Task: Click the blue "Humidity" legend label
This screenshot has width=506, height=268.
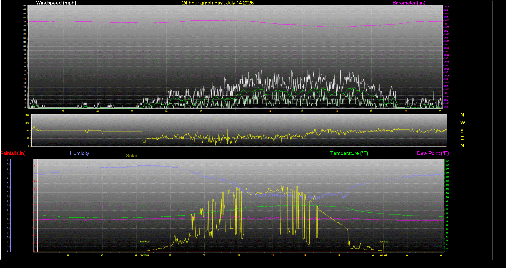Action: point(79,153)
